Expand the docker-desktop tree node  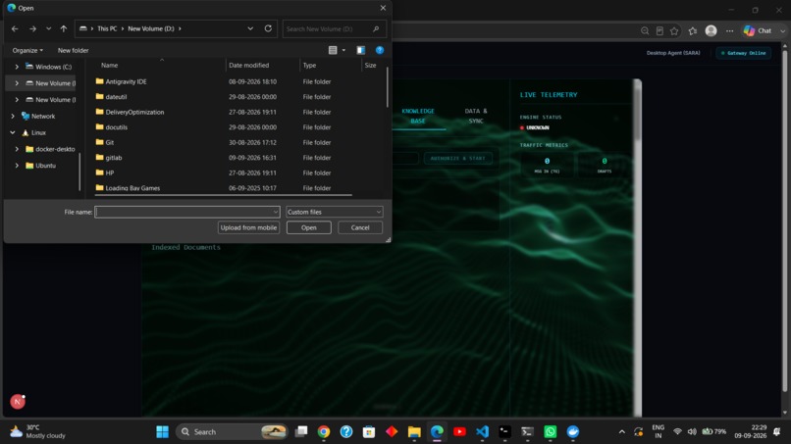[17, 149]
